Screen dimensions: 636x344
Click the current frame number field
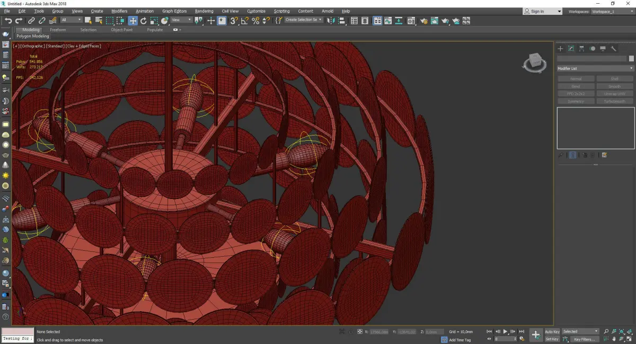coord(506,339)
